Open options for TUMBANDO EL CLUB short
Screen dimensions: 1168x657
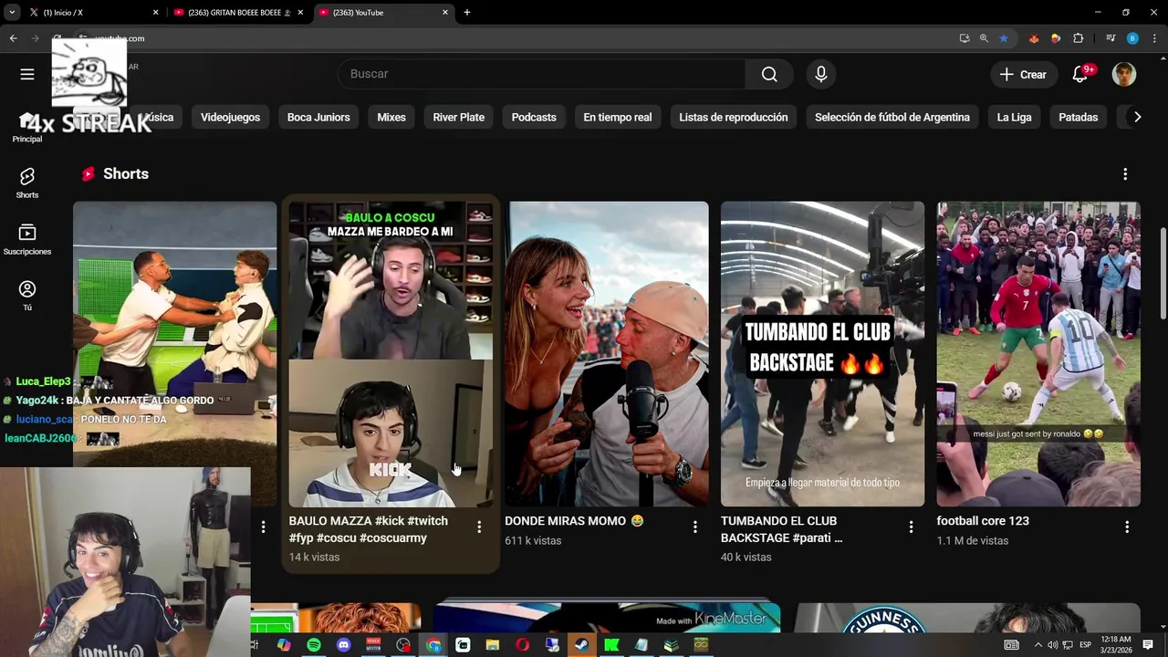[x=911, y=527]
